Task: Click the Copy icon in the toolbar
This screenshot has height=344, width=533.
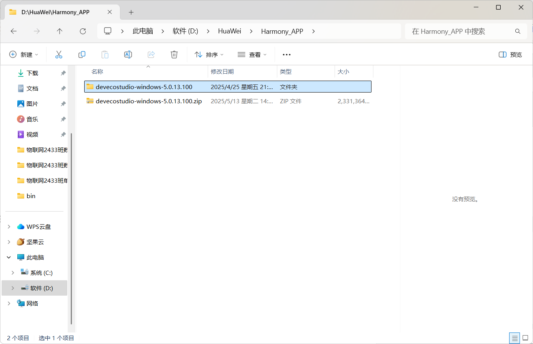Action: (82, 55)
